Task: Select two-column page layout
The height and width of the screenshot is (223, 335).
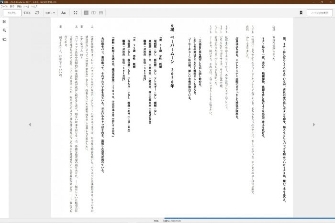Action: (94, 13)
